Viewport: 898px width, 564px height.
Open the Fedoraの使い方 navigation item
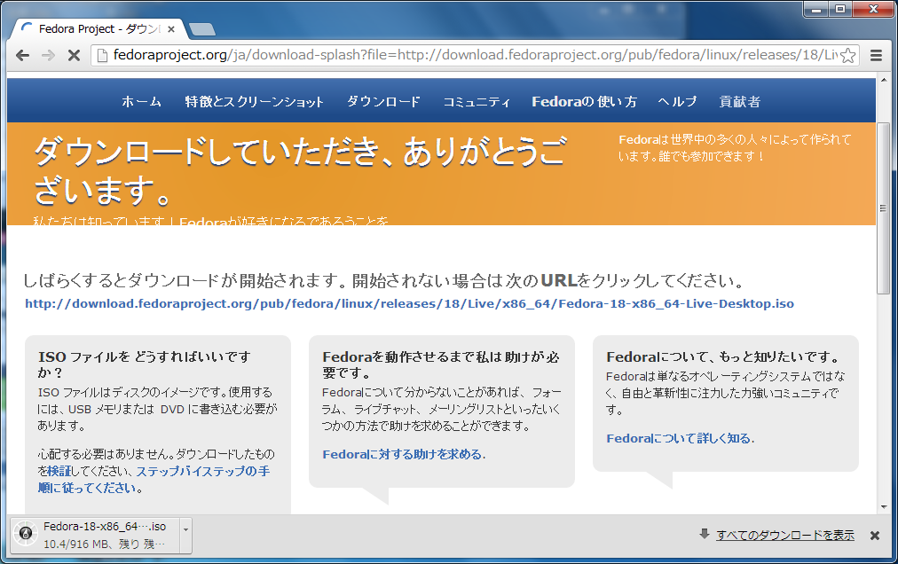click(584, 102)
